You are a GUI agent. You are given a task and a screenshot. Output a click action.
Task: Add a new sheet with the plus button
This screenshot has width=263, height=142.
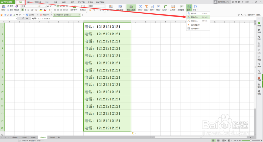pos(59,138)
